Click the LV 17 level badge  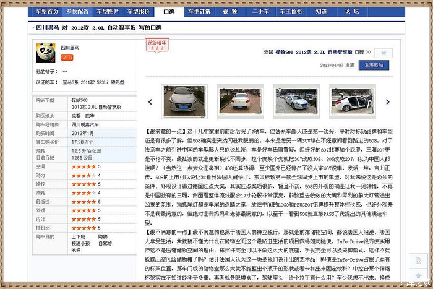click(67, 58)
